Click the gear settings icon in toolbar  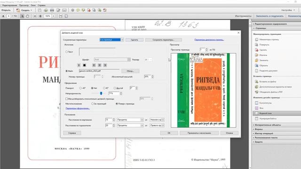pyautogui.click(x=72, y=10)
